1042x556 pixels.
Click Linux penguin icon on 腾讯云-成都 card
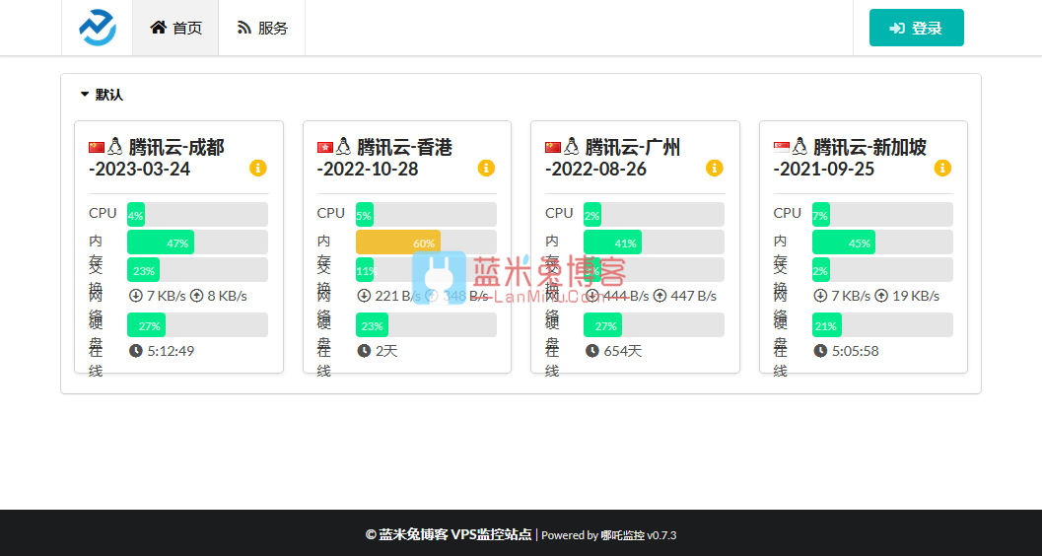pos(115,146)
